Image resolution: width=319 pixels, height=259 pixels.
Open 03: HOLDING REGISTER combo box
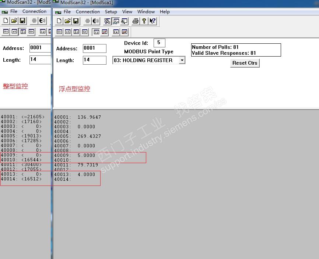point(149,60)
